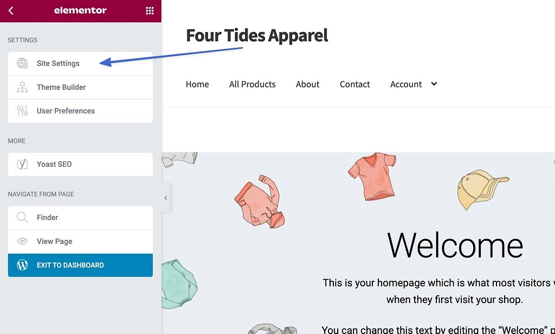Open the Home navigation item
Screen dimensions: 555x334
[x=197, y=84]
